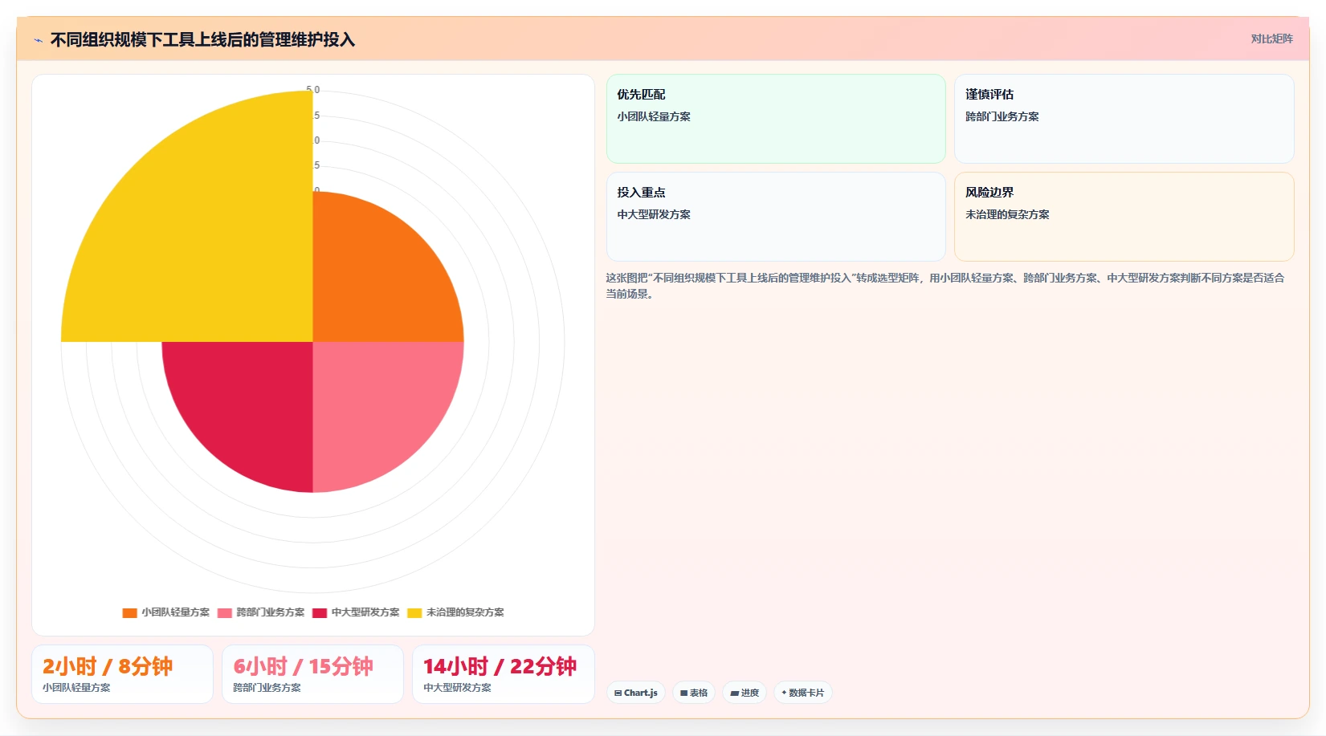Toggle 未治理的复杂方案 legend entry
This screenshot has height=736, width=1326.
pos(455,612)
